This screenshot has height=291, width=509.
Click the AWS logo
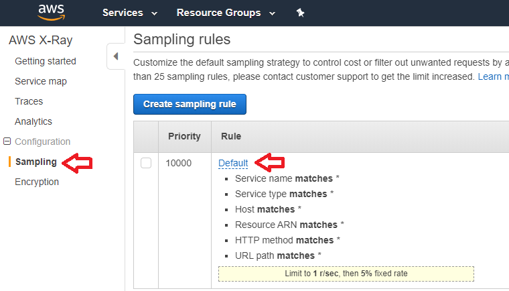pos(51,13)
